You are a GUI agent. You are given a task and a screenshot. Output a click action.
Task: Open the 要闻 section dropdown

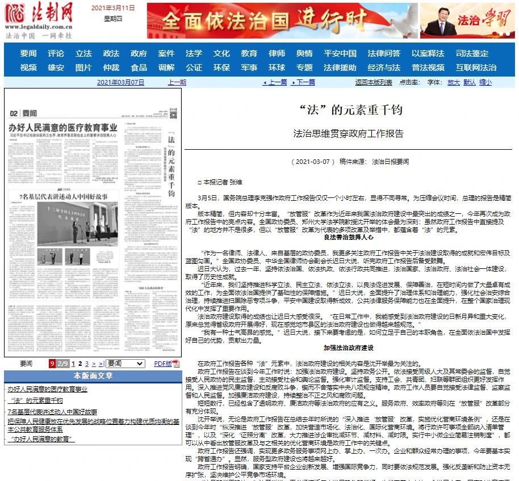click(x=125, y=364)
